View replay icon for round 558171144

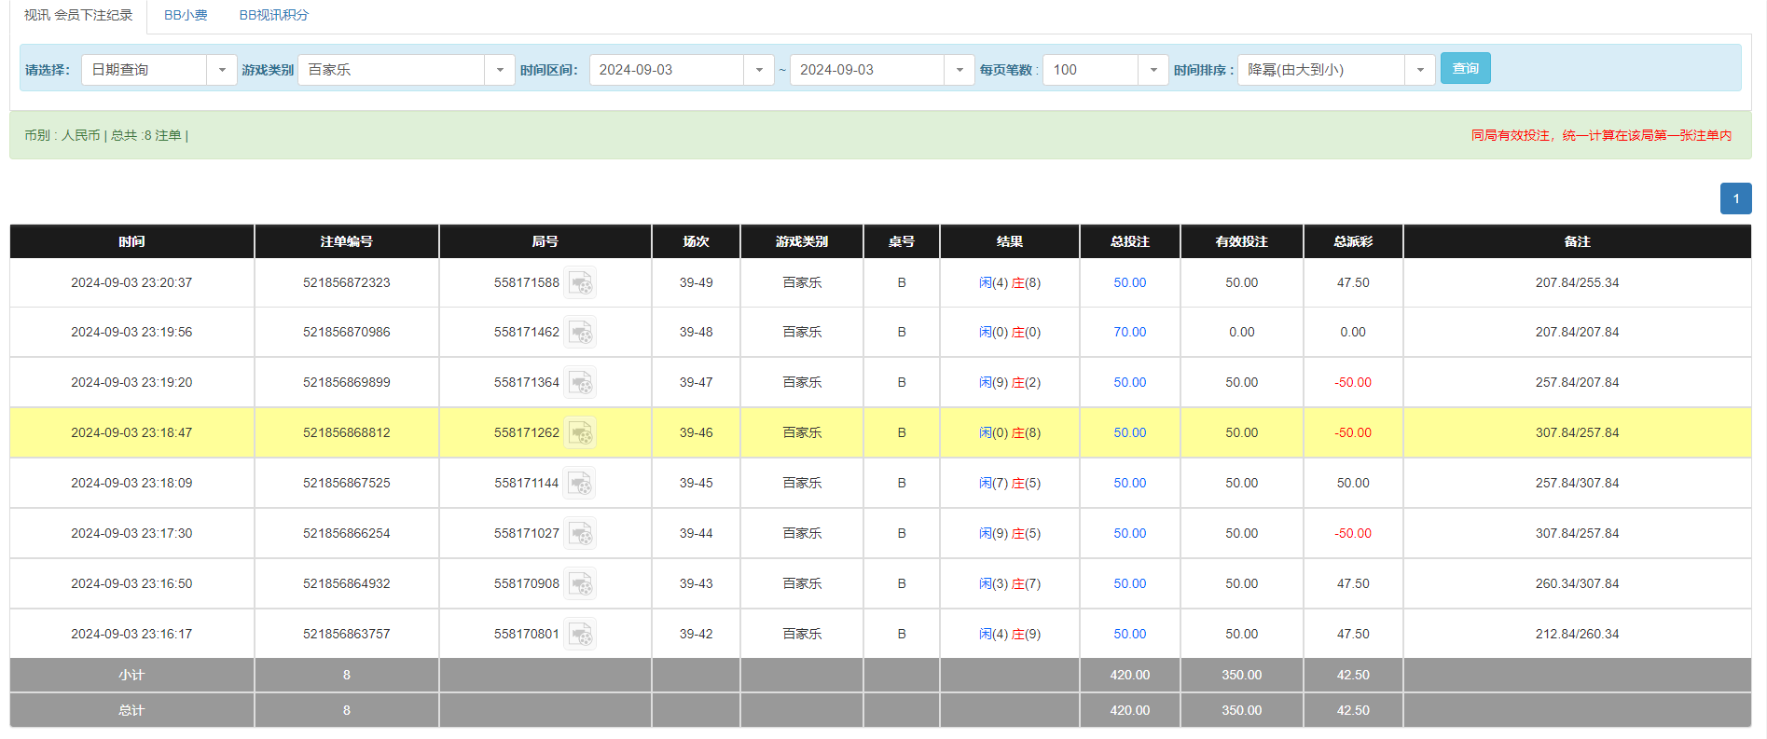[x=580, y=483]
